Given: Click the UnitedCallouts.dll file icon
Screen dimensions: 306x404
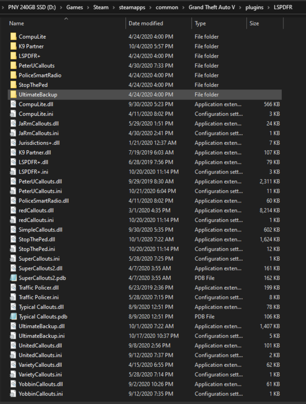Looking at the screenshot, I should pyautogui.click(x=13, y=345).
